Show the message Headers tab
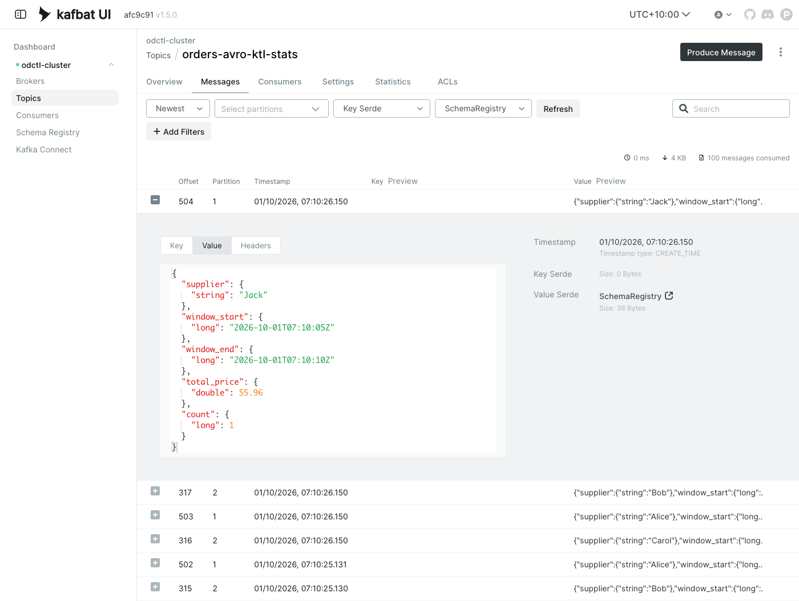Image resolution: width=799 pixels, height=601 pixels. (x=256, y=245)
